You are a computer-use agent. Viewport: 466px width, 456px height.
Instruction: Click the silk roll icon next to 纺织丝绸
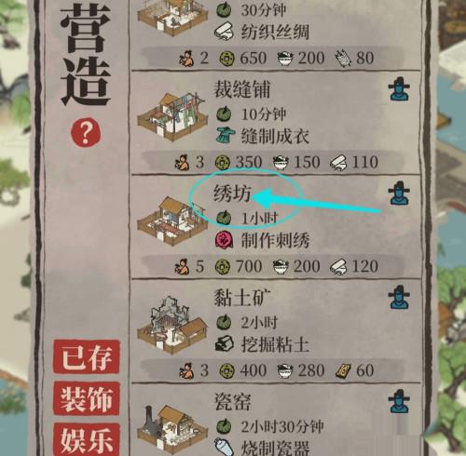click(x=224, y=32)
